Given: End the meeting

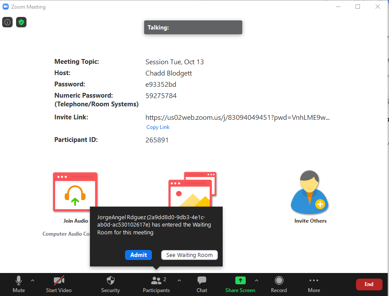Looking at the screenshot, I should click(x=369, y=284).
